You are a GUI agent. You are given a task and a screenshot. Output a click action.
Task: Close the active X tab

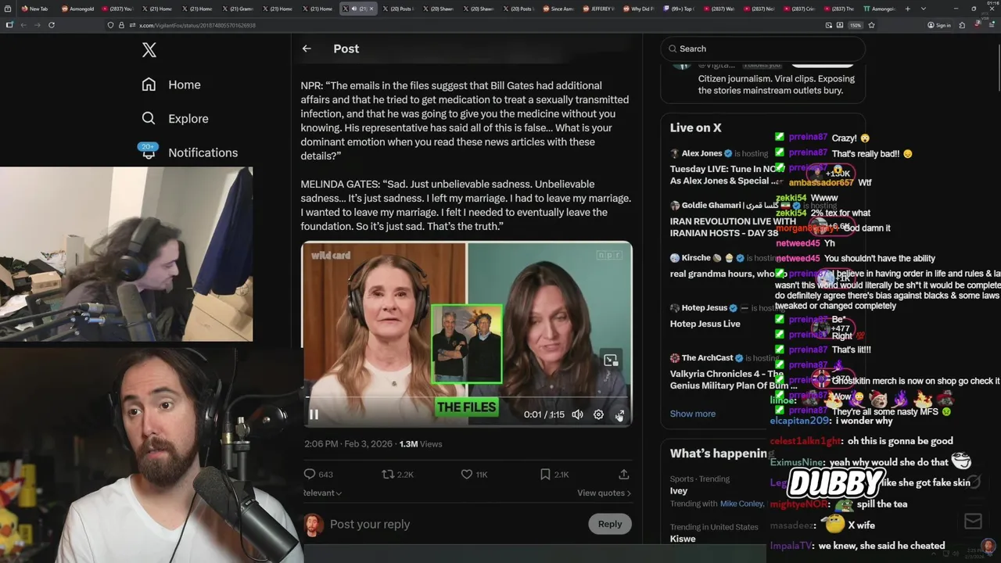[372, 9]
